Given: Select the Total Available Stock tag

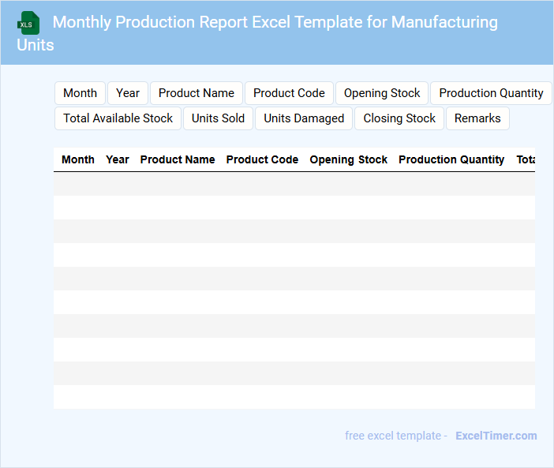Looking at the screenshot, I should coord(118,118).
